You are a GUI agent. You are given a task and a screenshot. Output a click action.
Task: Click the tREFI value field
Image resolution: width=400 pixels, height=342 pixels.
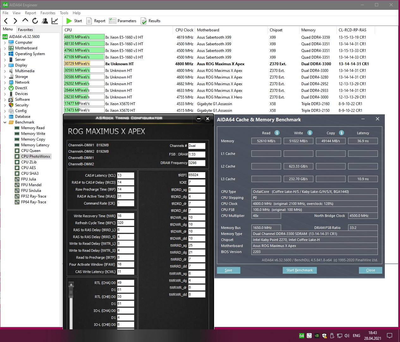197,175
